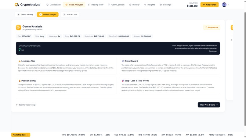
Task: Click the GemiOpinion chat bubble icon
Action: pos(109,5)
